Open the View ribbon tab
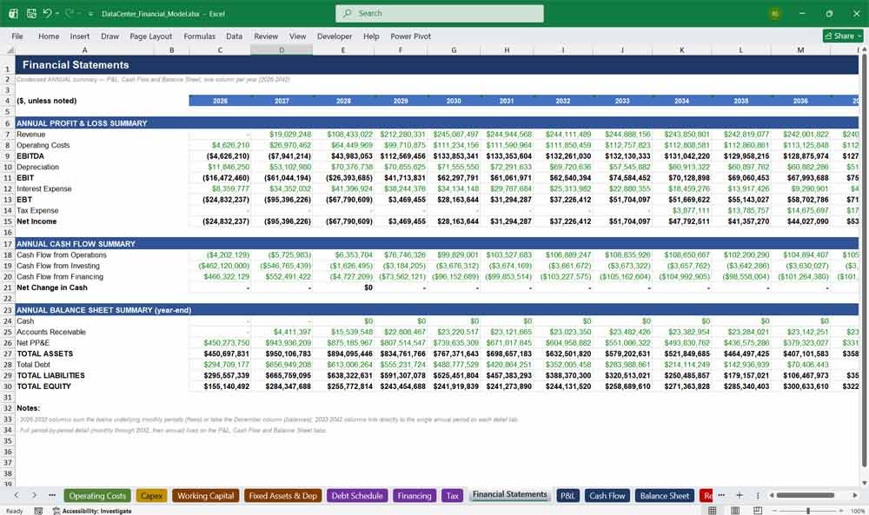Image resolution: width=869 pixels, height=515 pixels. (x=297, y=36)
